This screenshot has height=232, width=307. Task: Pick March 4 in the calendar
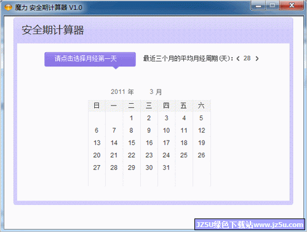tap(184, 118)
